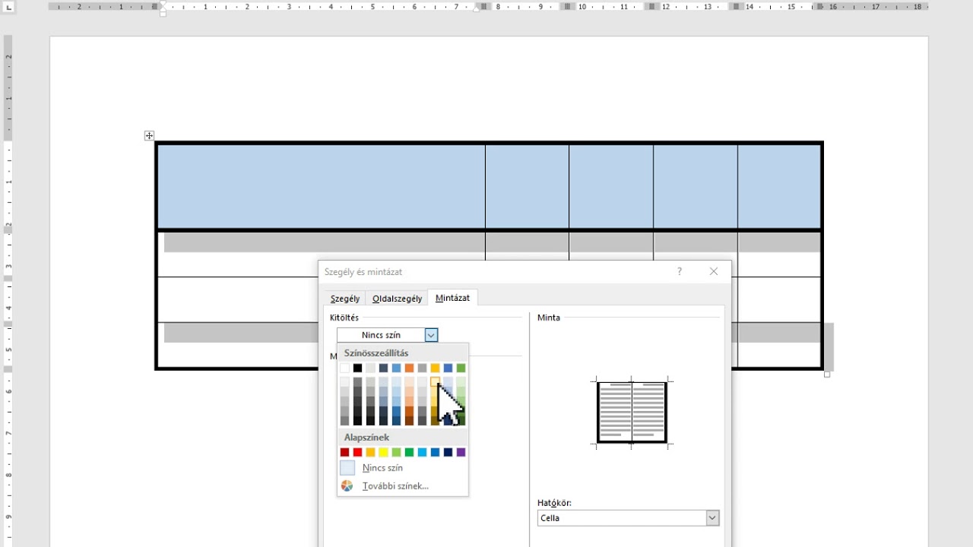Open További színek for more colors
973x547 pixels.
coord(395,486)
